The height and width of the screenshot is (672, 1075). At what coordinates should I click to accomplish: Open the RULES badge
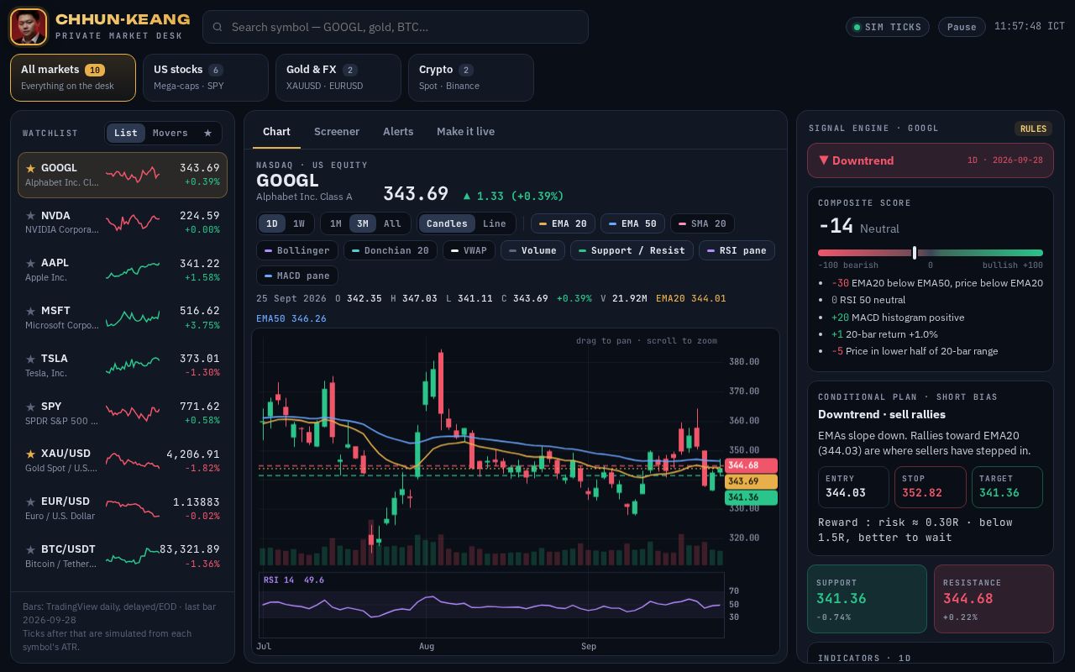click(x=1033, y=129)
